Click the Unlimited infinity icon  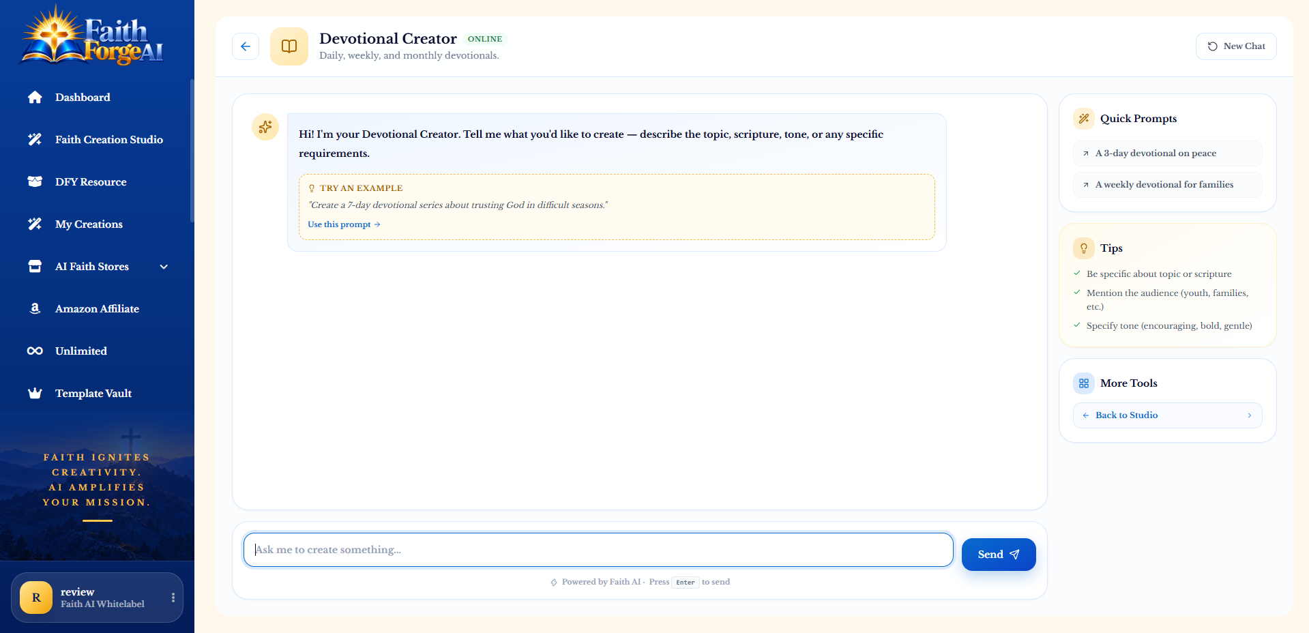coord(35,351)
